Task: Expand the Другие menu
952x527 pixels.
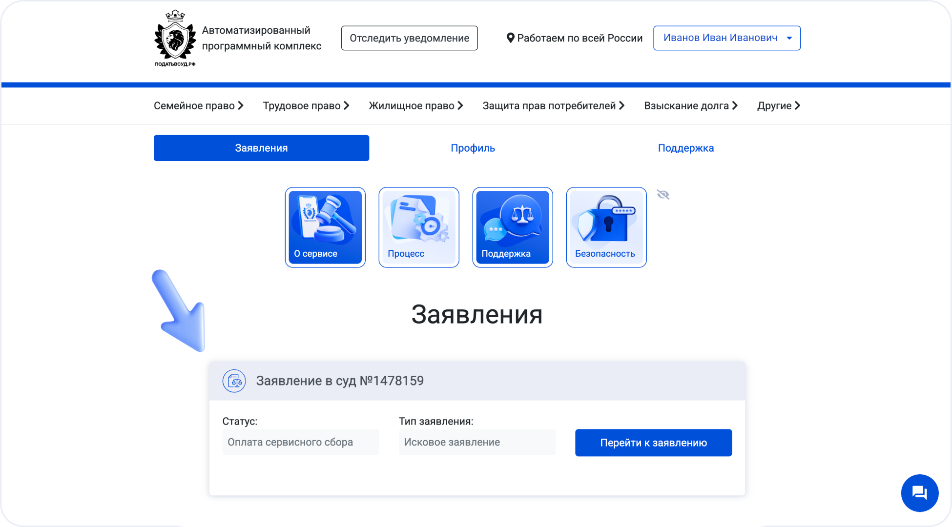Action: 779,106
